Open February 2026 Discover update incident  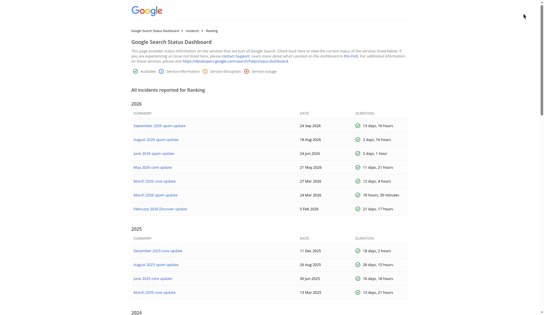(x=160, y=209)
